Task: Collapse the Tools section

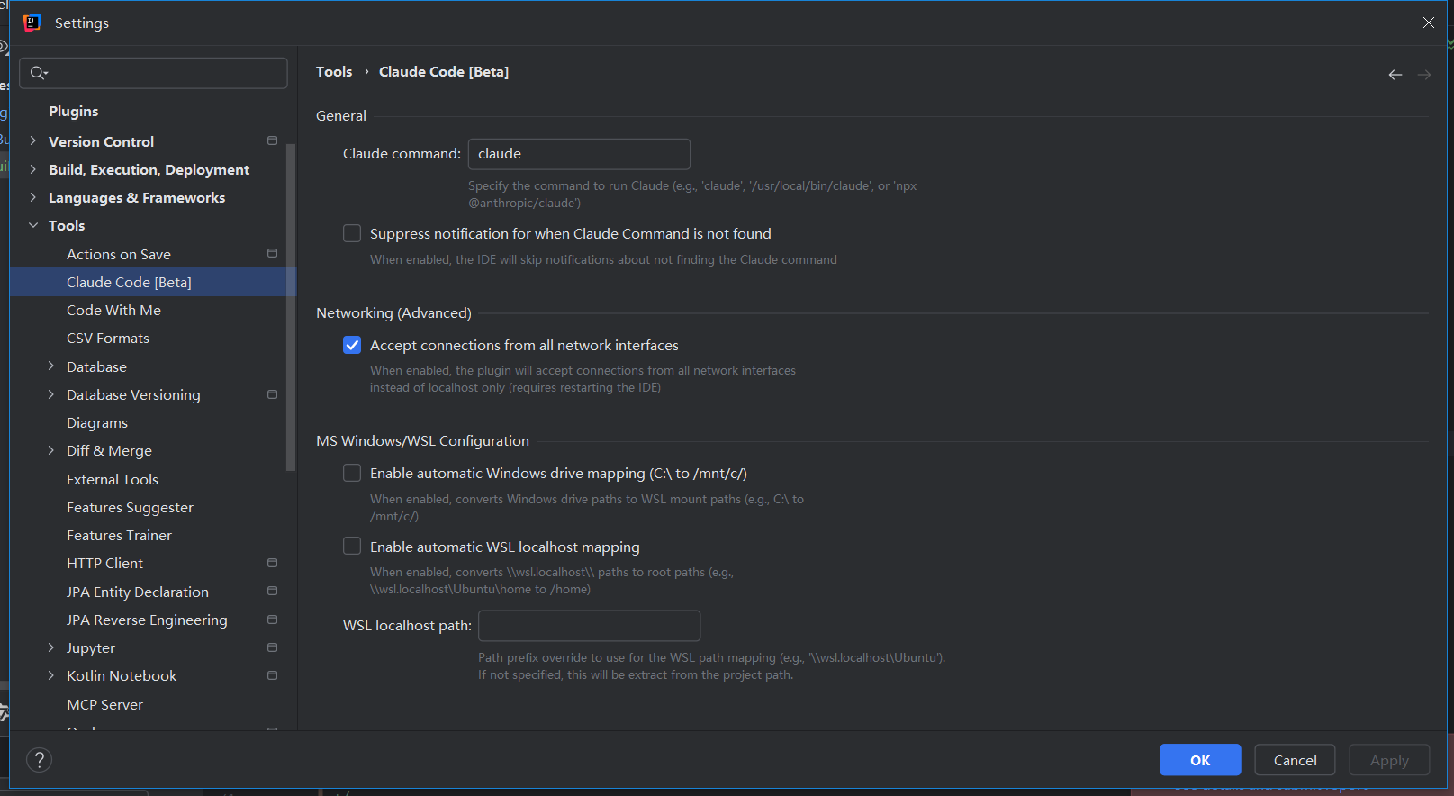Action: point(33,225)
